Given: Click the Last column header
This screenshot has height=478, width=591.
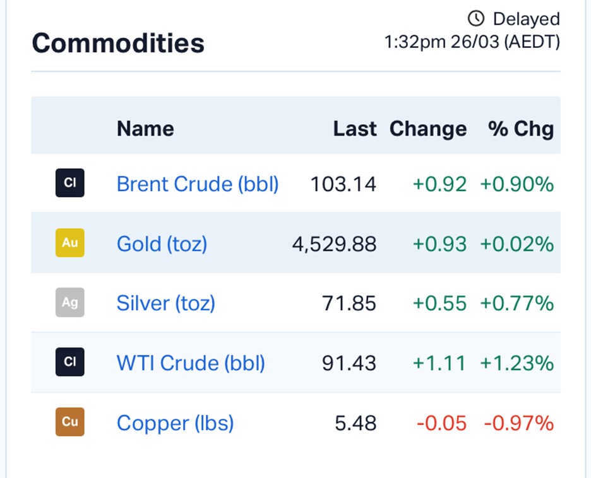Looking at the screenshot, I should [355, 129].
